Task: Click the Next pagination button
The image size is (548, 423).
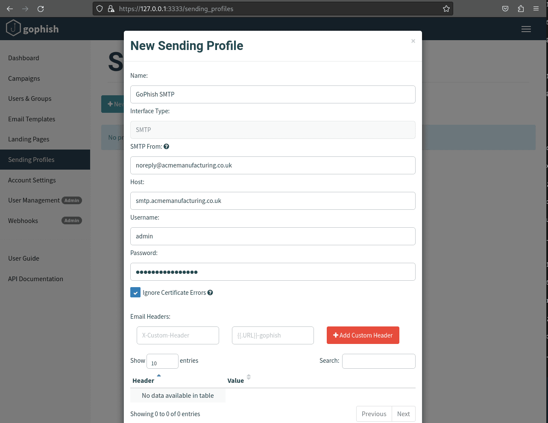Action: click(x=403, y=414)
